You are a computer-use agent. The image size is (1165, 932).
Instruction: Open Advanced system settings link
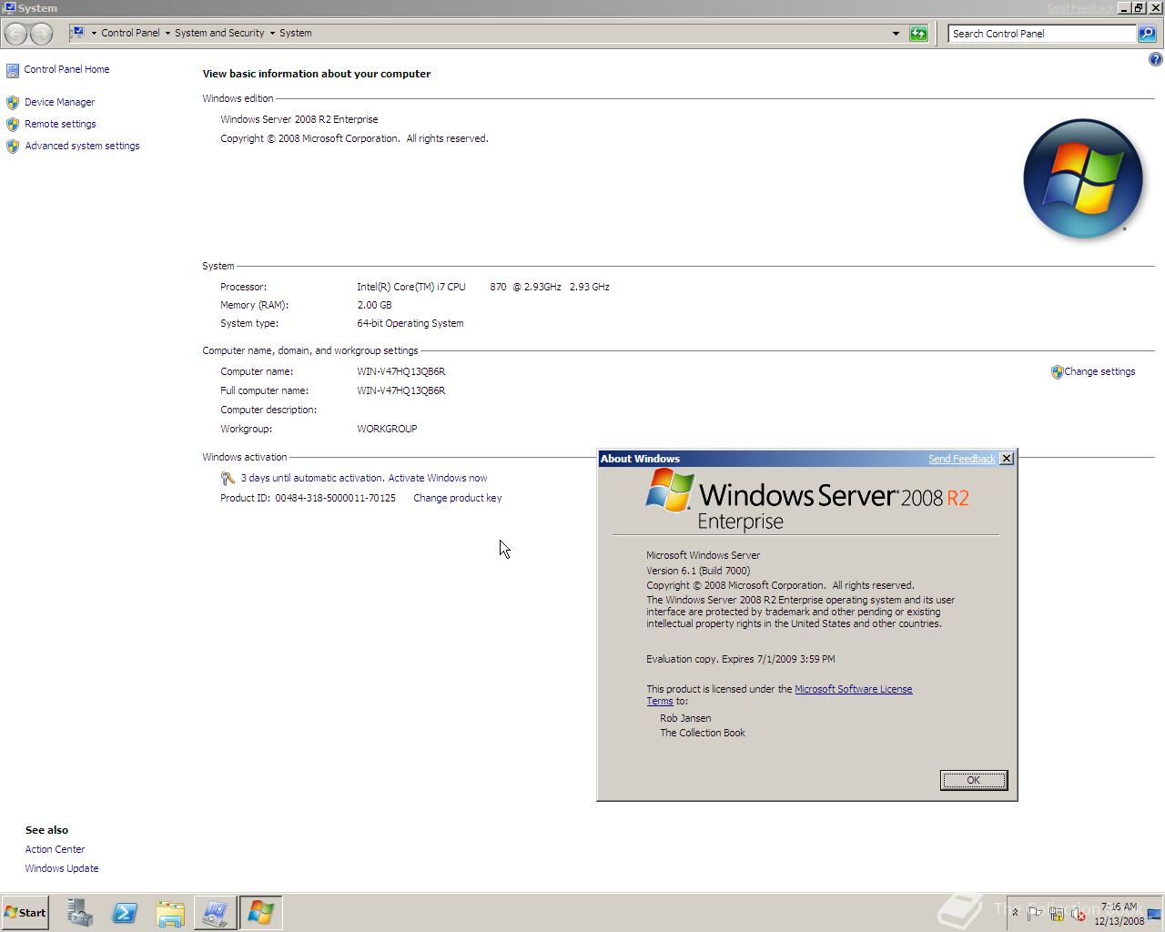[x=82, y=146]
